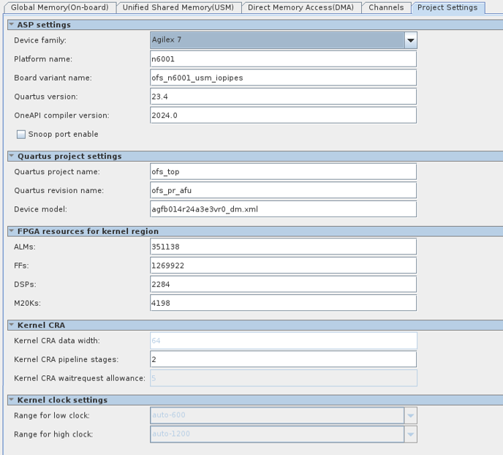Click the OneAPI compiler version field
Screen dimensions: 503x455
pyautogui.click(x=283, y=116)
